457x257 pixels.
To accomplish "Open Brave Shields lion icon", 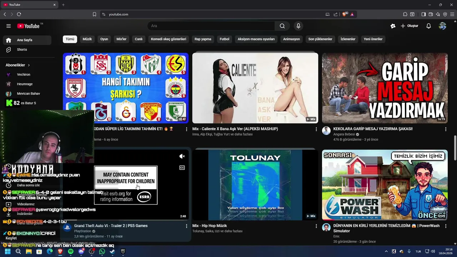I will click(345, 14).
